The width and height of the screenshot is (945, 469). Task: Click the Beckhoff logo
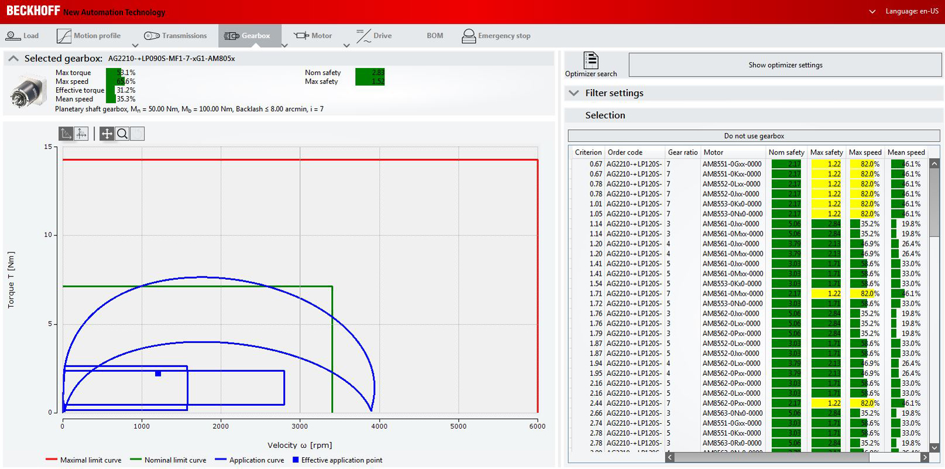[33, 11]
